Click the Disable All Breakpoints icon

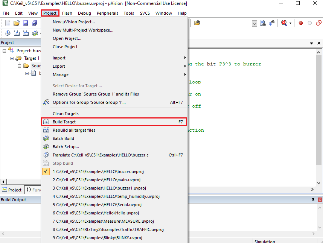pos(319,23)
